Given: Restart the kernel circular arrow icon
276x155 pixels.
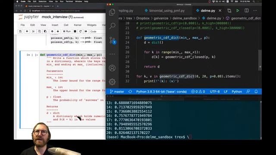Looking at the screenshot, I should pos(81,31).
